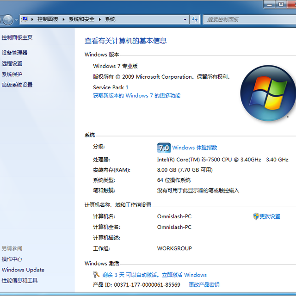The width and height of the screenshot is (296, 296).
Task: Select the Service Pack 1 text
Action: pyautogui.click(x=111, y=87)
